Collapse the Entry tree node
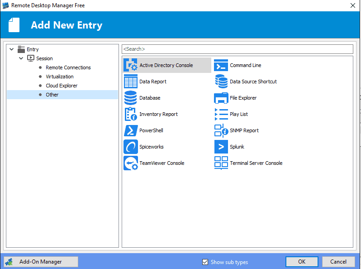 [11, 49]
